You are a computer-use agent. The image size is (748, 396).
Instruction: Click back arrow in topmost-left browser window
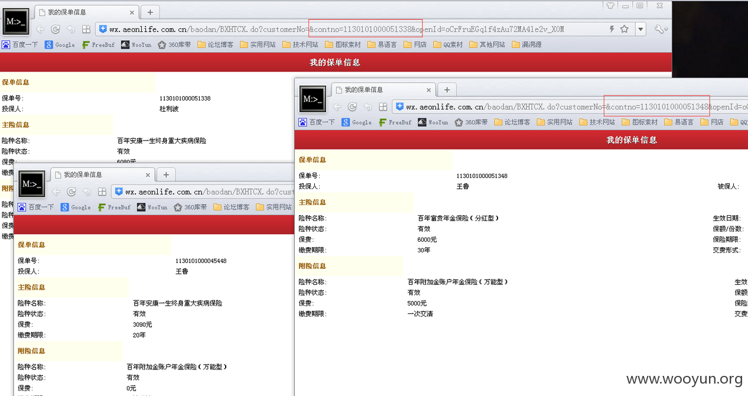40,29
